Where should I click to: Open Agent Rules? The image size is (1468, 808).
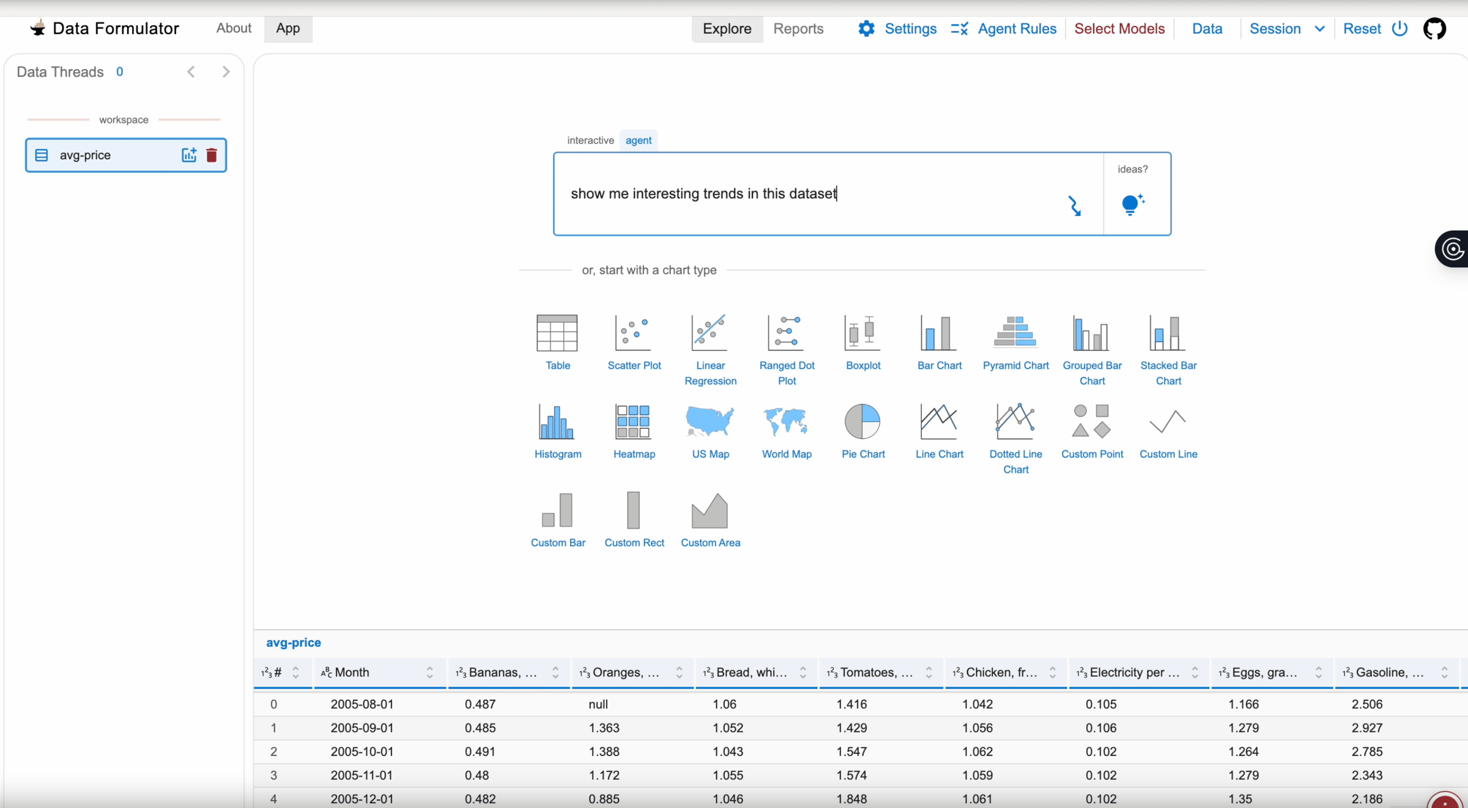(1004, 29)
